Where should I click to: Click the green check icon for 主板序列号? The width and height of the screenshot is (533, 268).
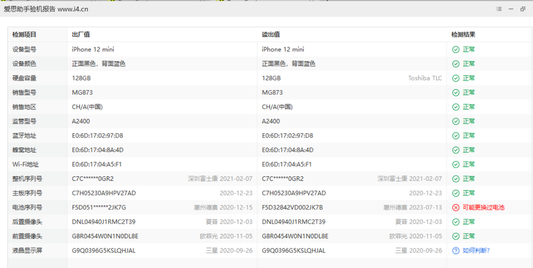click(456, 193)
